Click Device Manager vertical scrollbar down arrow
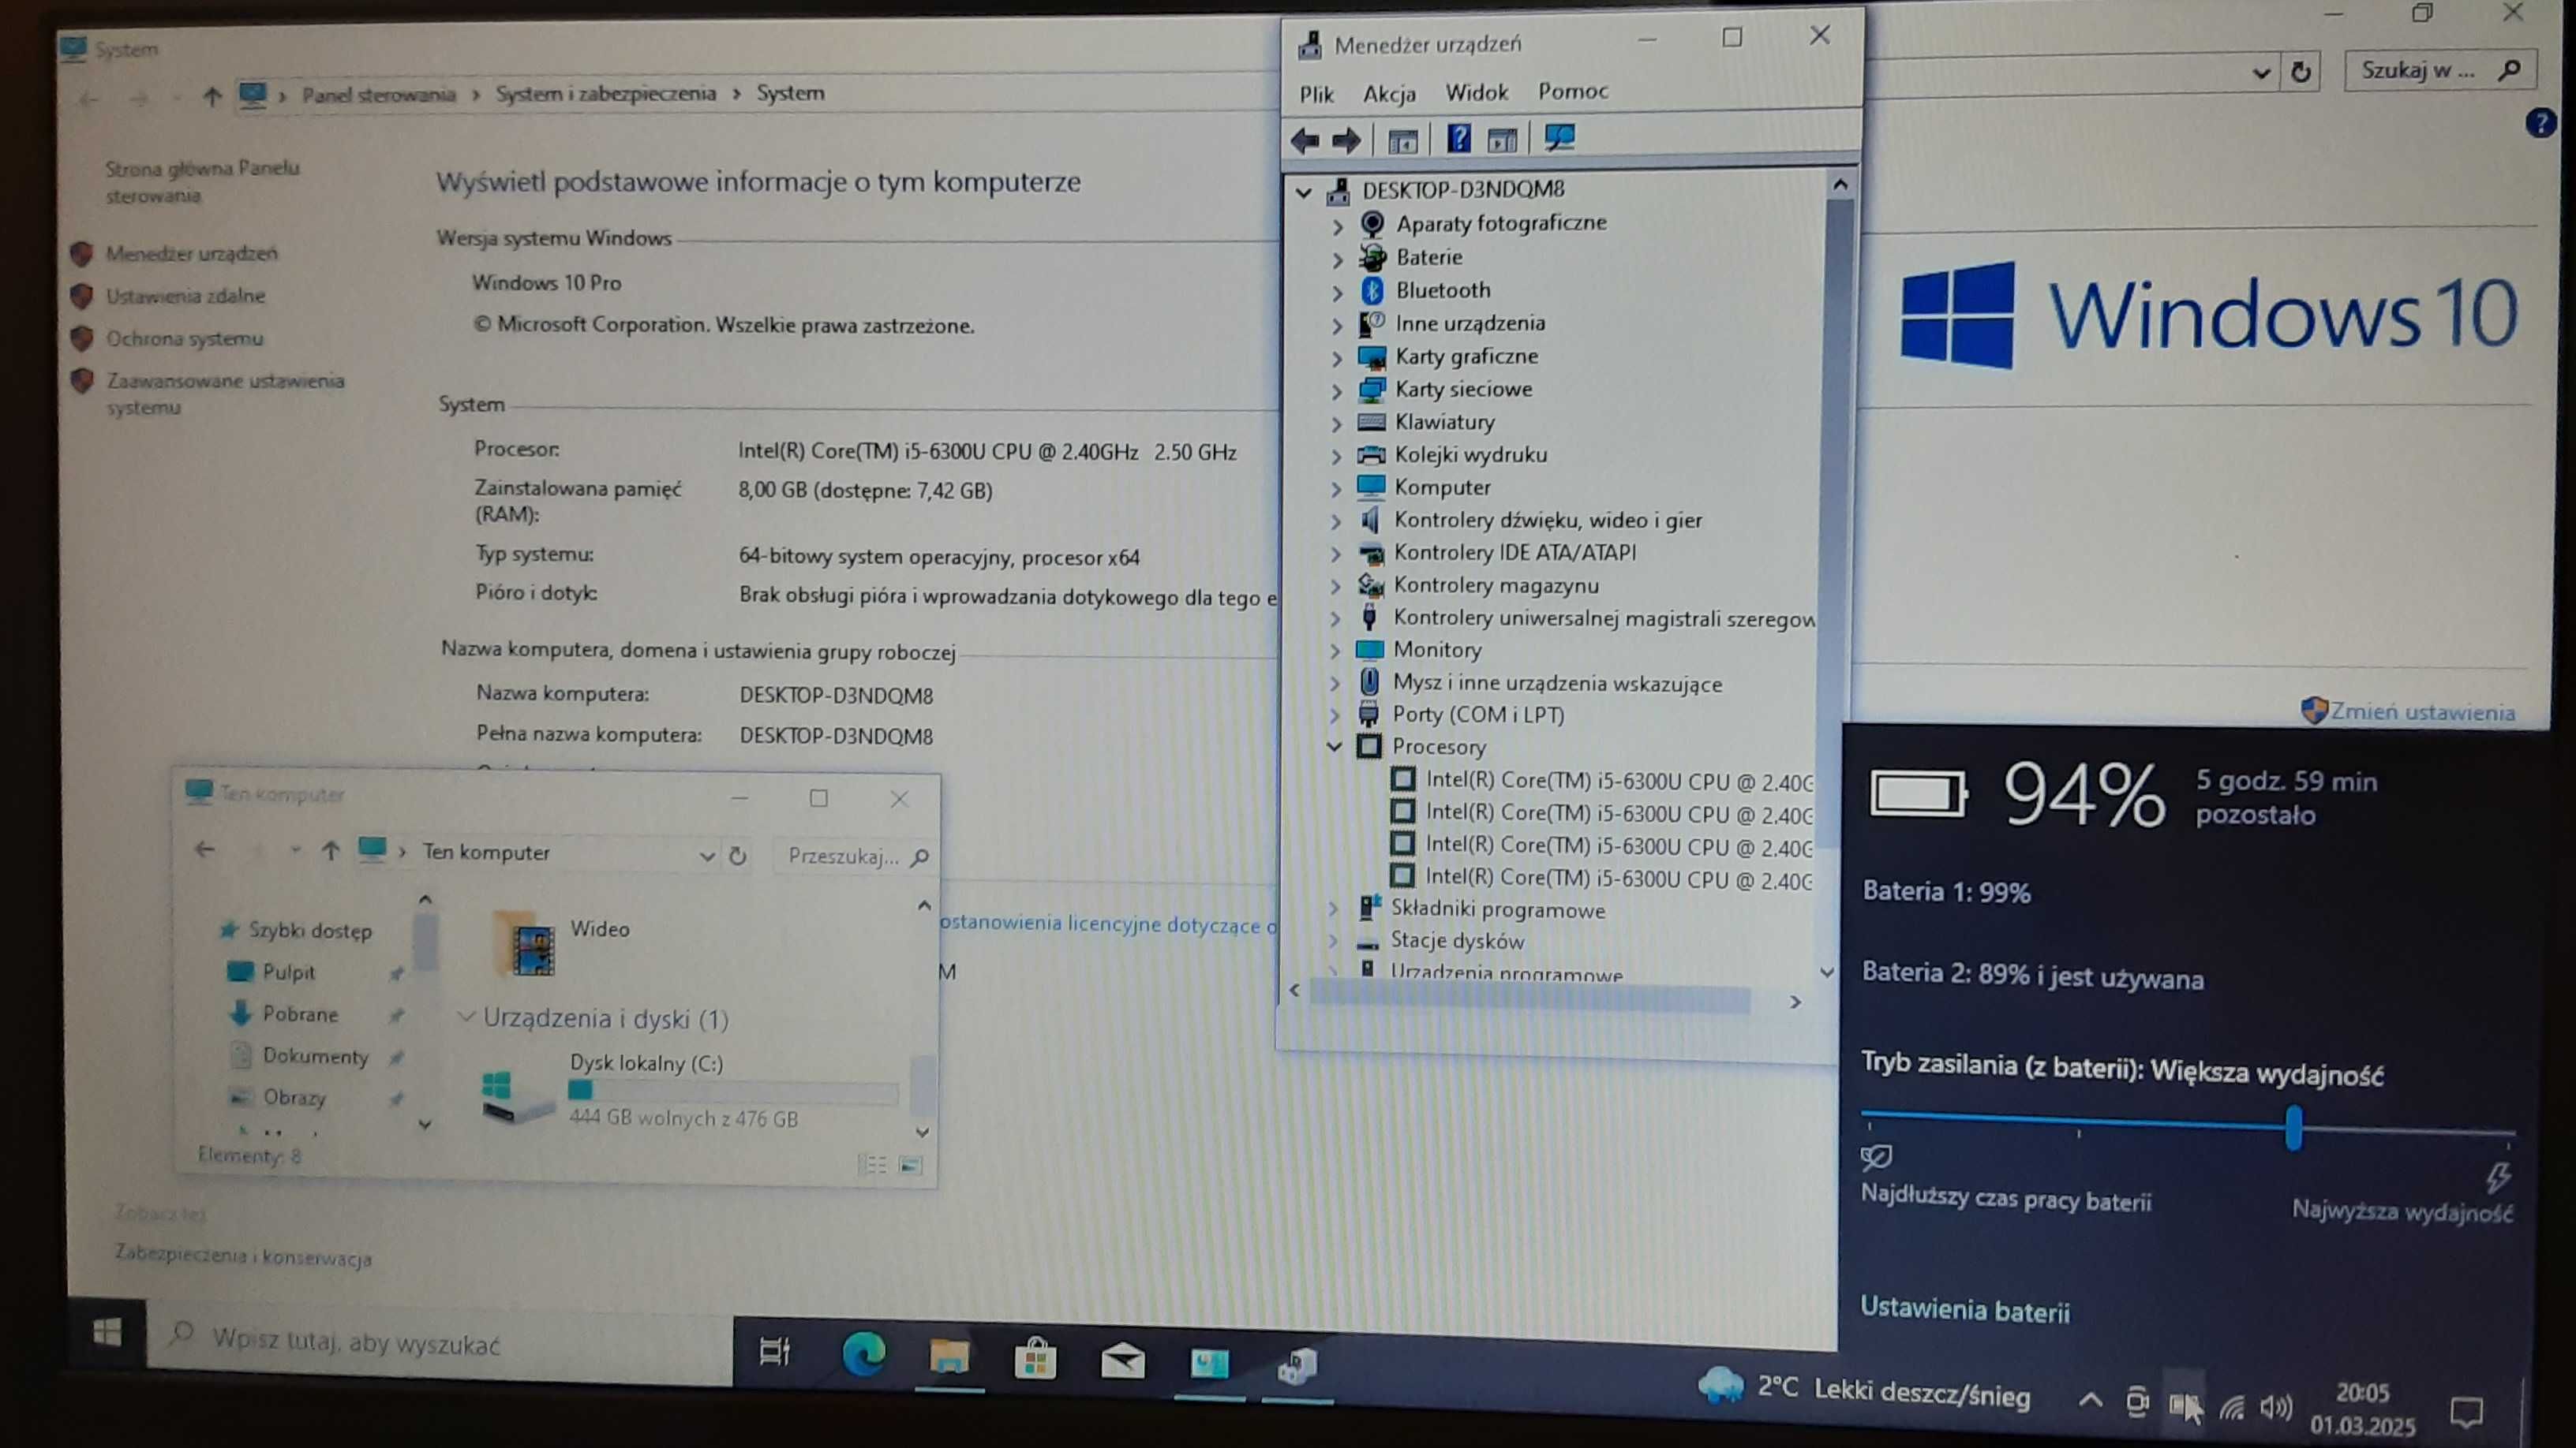 pyautogui.click(x=1826, y=972)
